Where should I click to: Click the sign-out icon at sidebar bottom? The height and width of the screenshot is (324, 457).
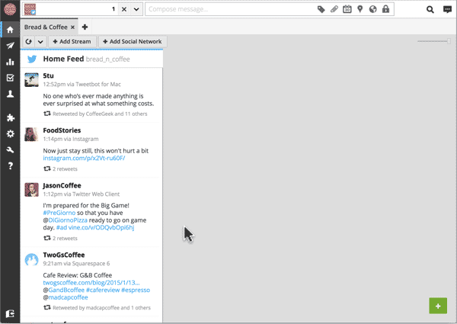[x=10, y=314]
